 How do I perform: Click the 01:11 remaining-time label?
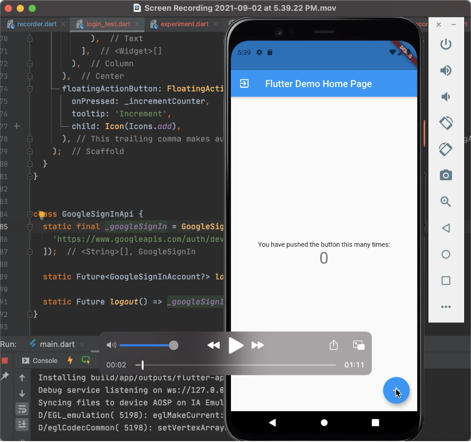point(354,365)
